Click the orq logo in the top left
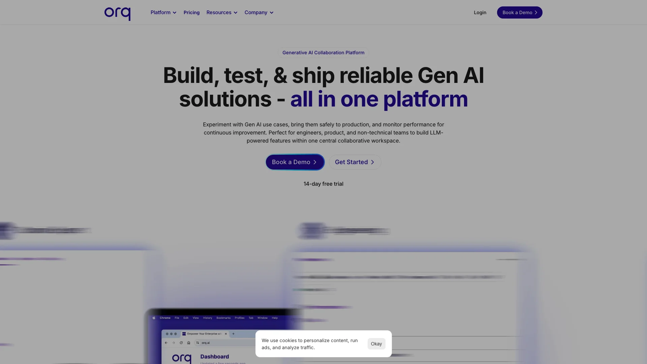Screen dimensions: 647x364 click(117, 12)
